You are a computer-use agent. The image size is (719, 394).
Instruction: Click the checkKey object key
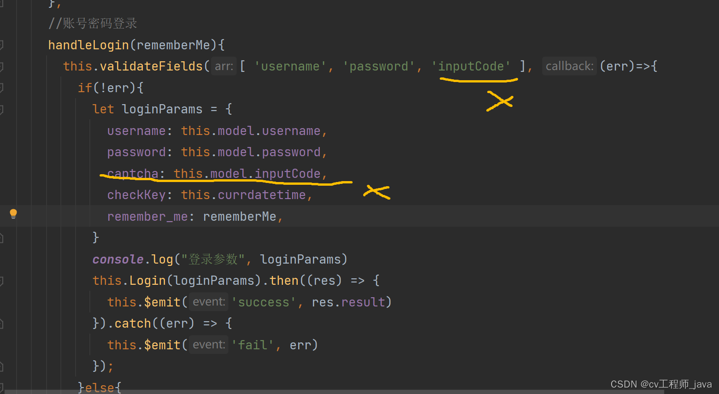point(136,195)
